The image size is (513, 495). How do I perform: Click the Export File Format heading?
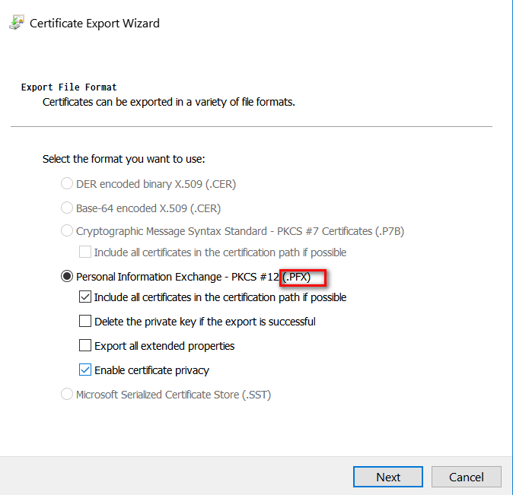[x=69, y=87]
